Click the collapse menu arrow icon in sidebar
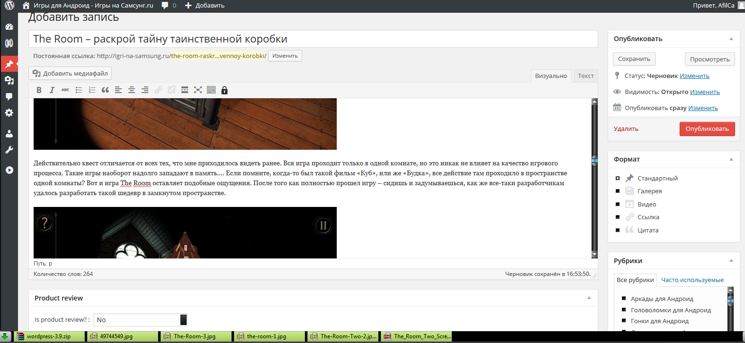This screenshot has width=745, height=343. [9, 170]
